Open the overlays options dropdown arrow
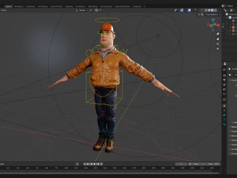The image size is (237, 178). (x=192, y=10)
